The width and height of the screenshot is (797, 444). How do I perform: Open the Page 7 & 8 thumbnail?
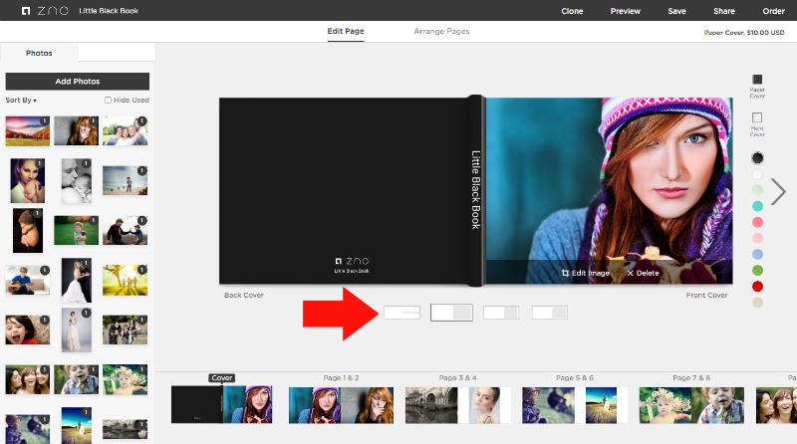(x=691, y=405)
